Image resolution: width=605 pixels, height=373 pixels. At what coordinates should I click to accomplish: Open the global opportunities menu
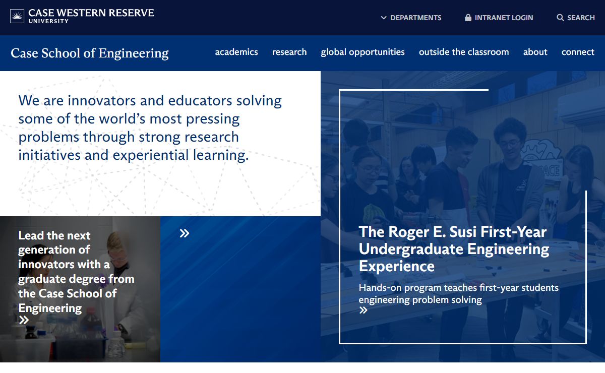[x=363, y=52]
